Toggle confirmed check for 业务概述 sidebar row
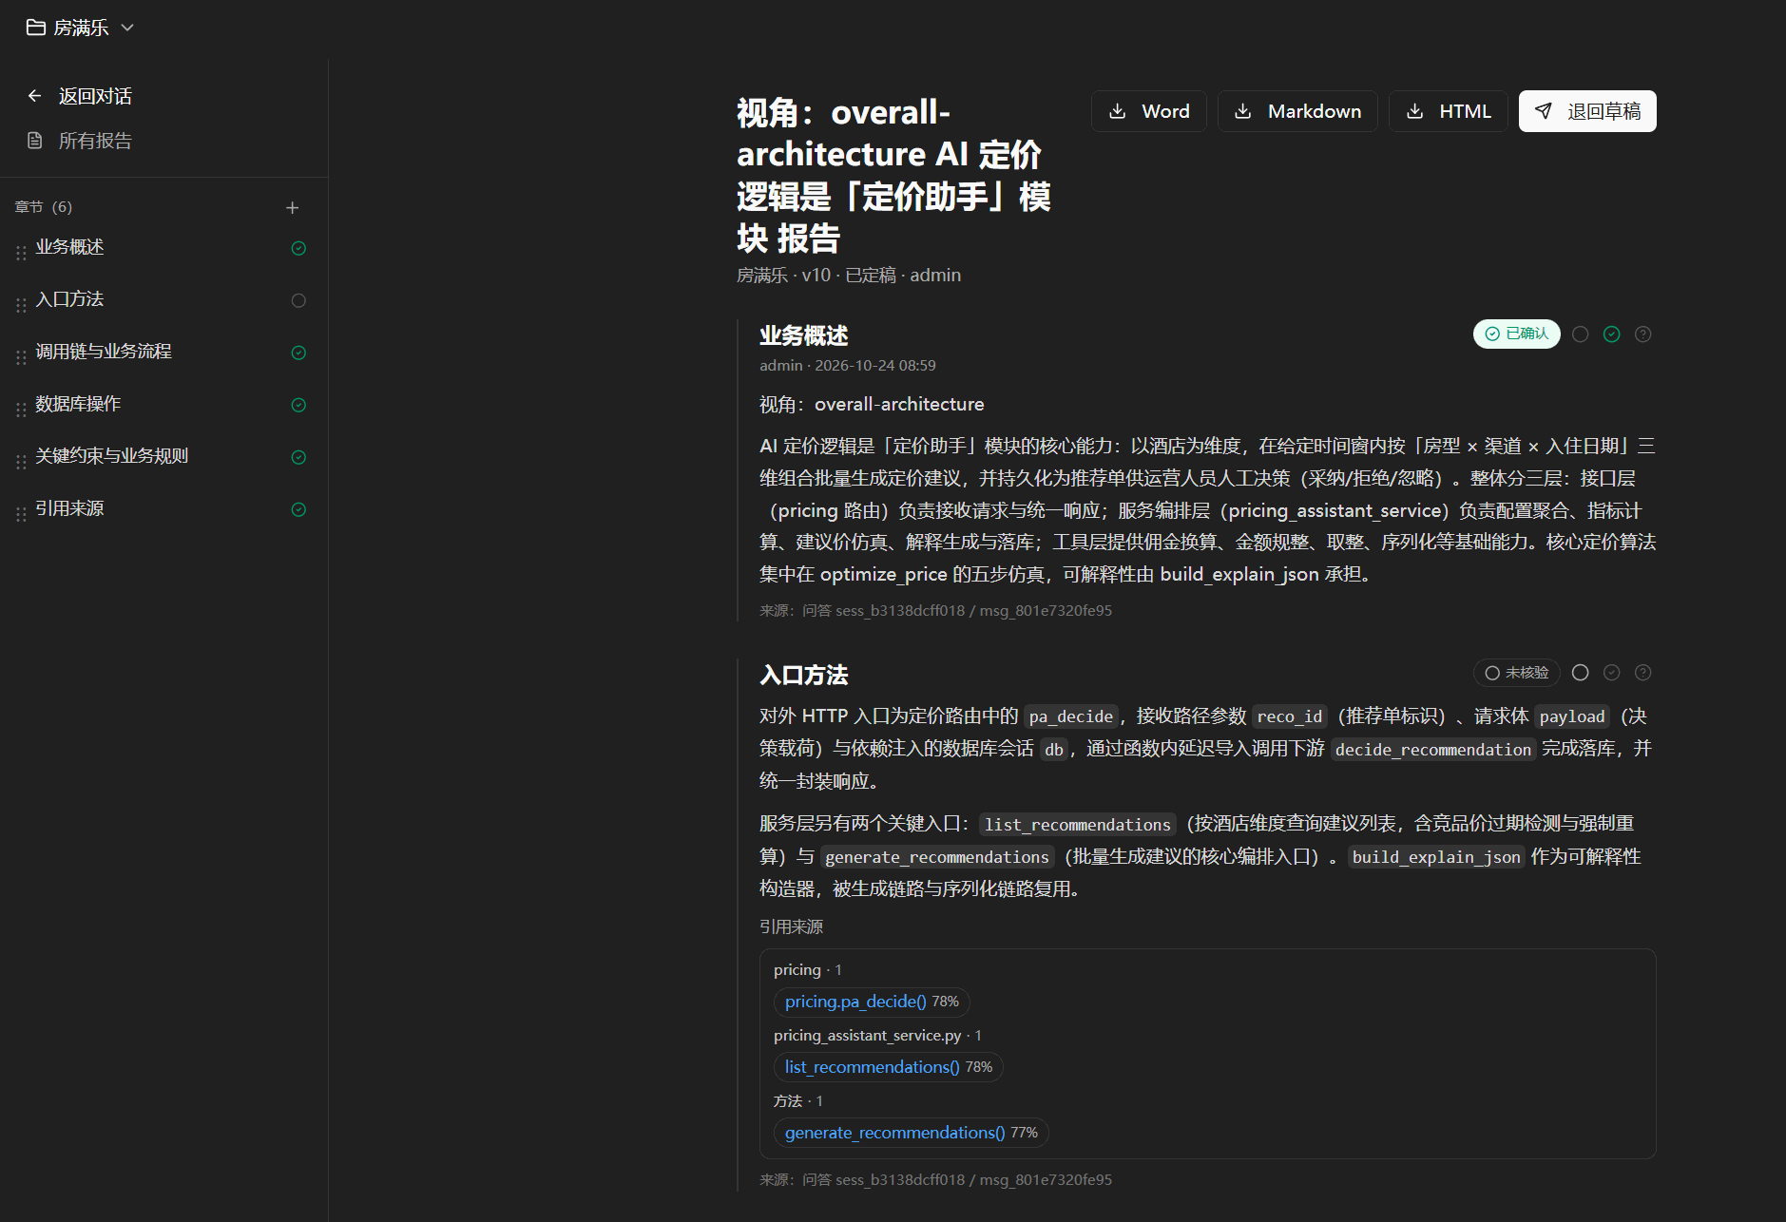 coord(298,248)
